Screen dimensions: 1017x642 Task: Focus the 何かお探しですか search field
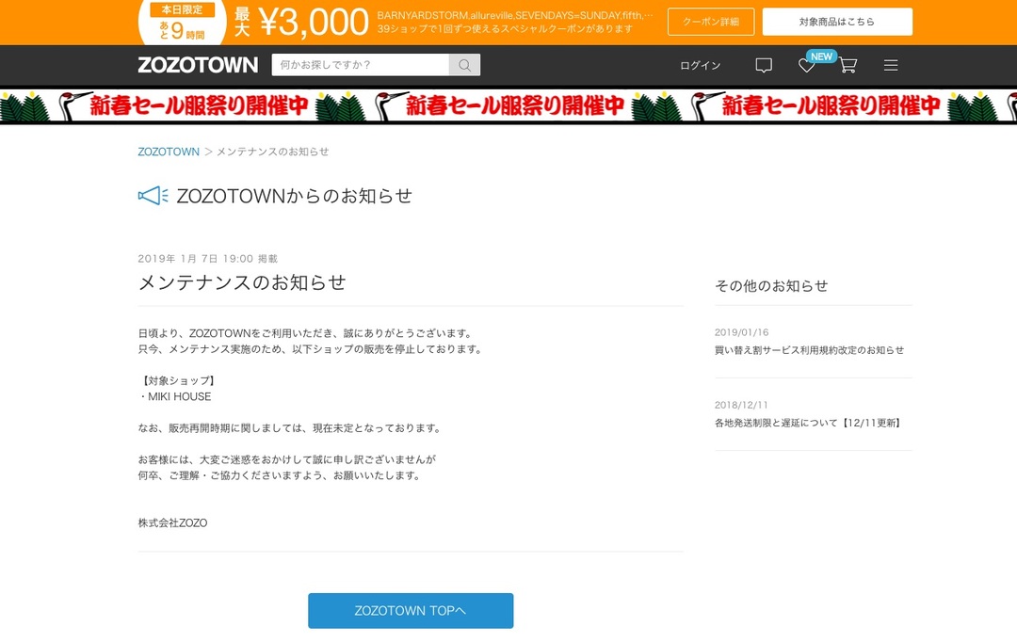(360, 65)
